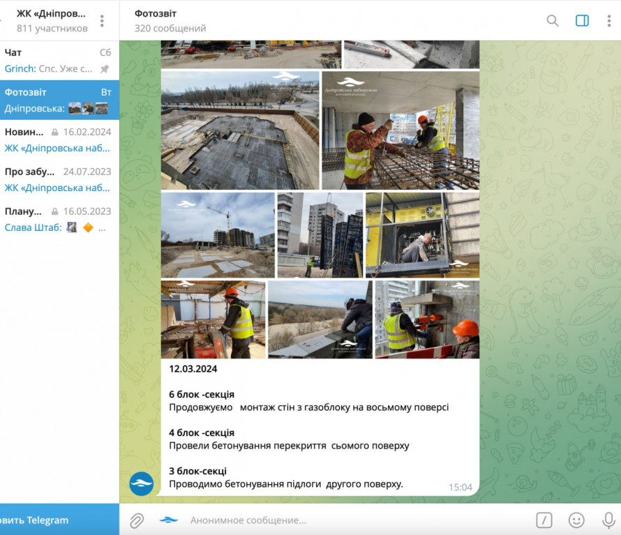Click the orange diamond emoji in Плану... preview
This screenshot has width=621, height=535.
tap(88, 227)
